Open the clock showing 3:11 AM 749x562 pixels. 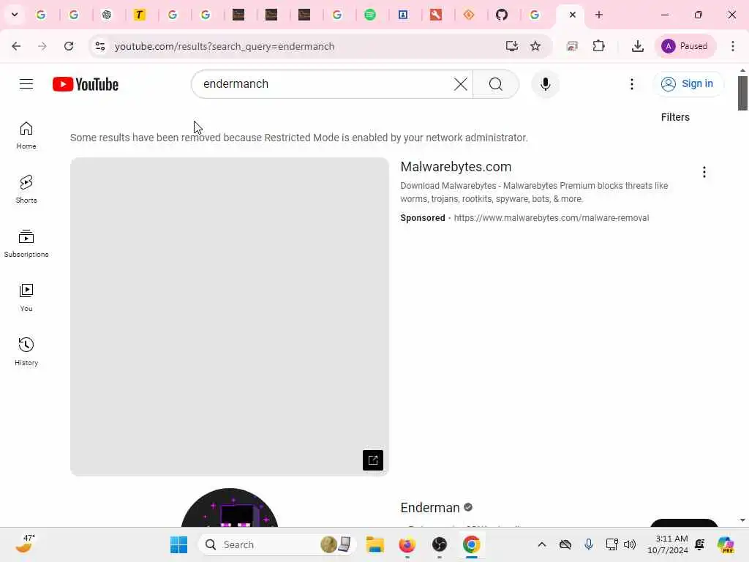(x=668, y=544)
